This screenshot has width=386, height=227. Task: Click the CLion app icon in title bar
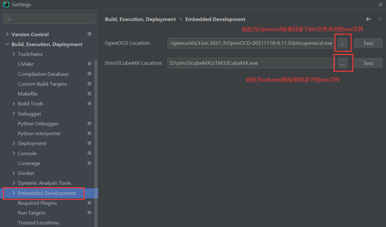tap(6, 4)
